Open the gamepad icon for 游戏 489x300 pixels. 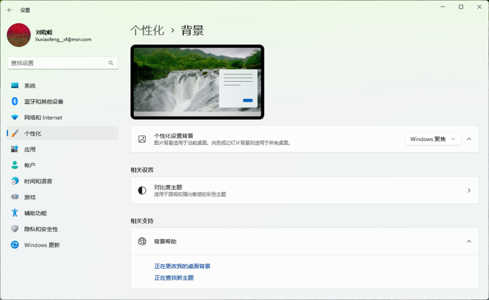click(x=14, y=197)
